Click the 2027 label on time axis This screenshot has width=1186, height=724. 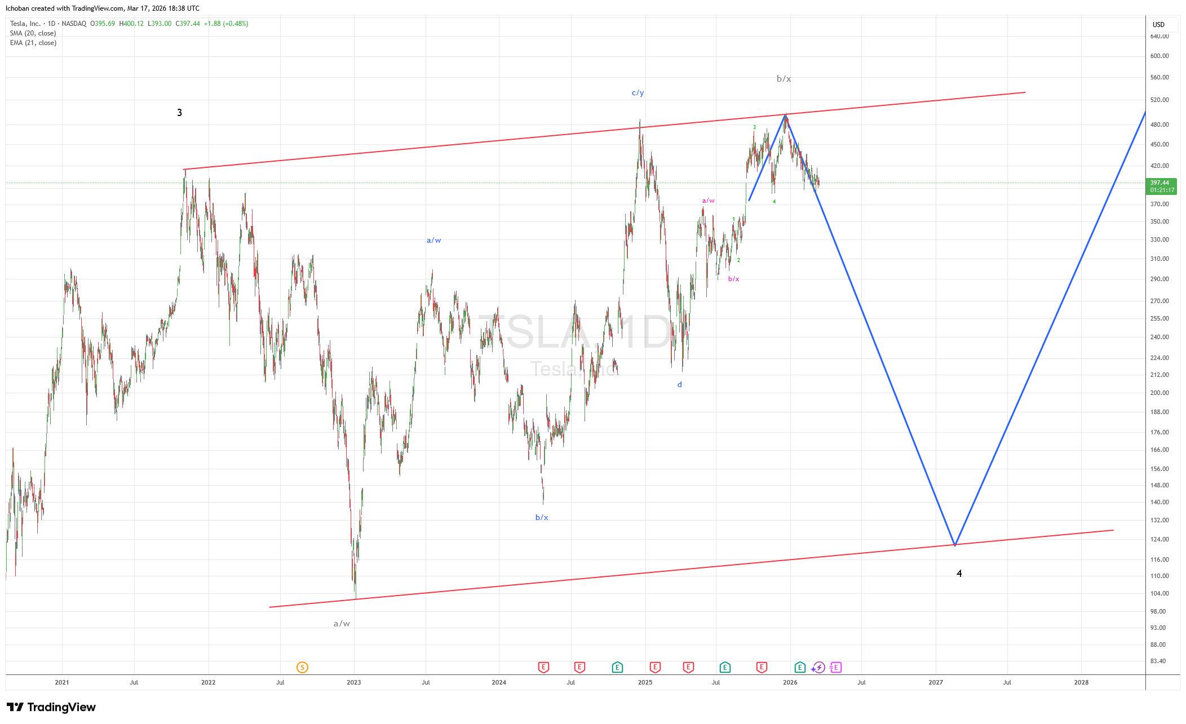tap(935, 682)
